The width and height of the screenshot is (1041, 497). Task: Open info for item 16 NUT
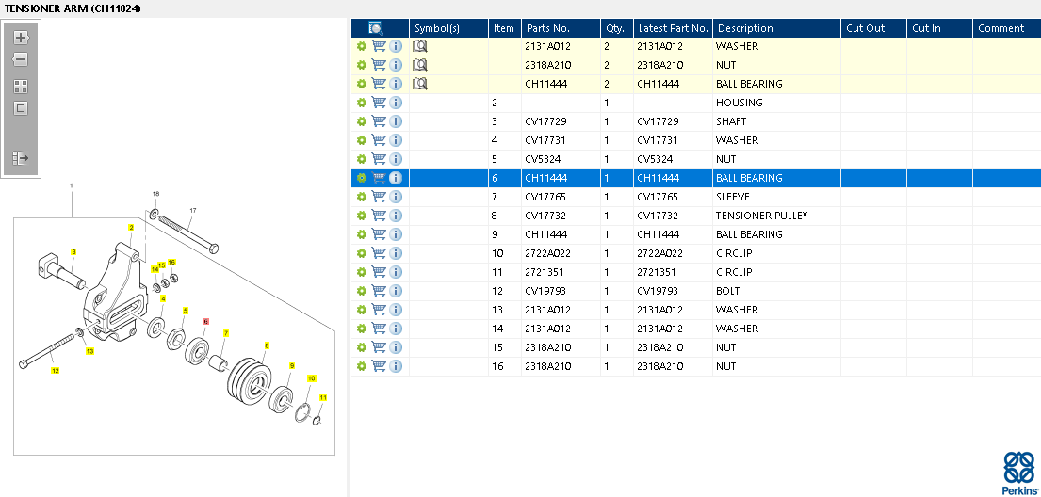click(396, 366)
